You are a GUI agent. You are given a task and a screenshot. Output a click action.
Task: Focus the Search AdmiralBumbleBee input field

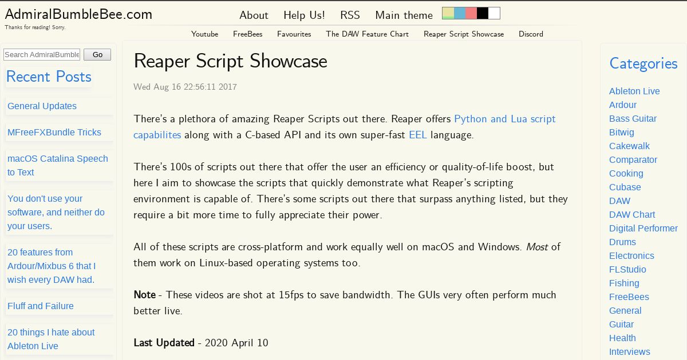tap(42, 55)
